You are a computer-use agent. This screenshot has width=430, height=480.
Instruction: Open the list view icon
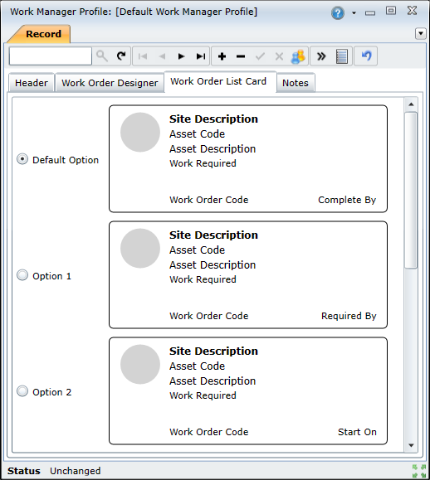click(342, 56)
